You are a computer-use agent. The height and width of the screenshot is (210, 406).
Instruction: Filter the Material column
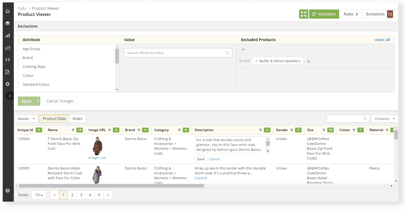387,130
